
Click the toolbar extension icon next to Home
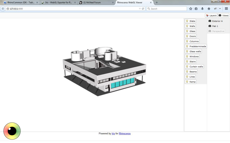(215, 9)
